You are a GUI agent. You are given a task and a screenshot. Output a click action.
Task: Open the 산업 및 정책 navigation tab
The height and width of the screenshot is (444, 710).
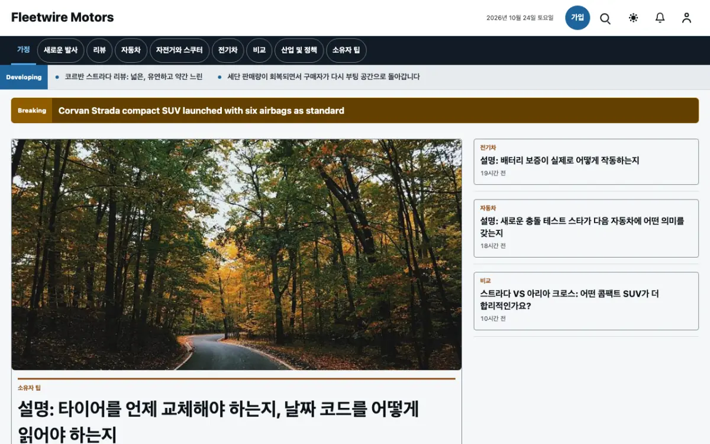(299, 50)
